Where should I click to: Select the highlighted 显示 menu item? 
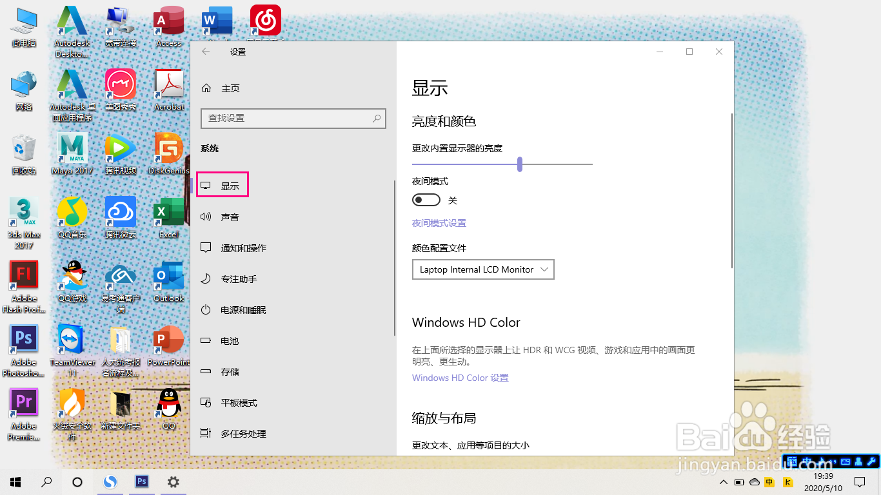pyautogui.click(x=223, y=184)
